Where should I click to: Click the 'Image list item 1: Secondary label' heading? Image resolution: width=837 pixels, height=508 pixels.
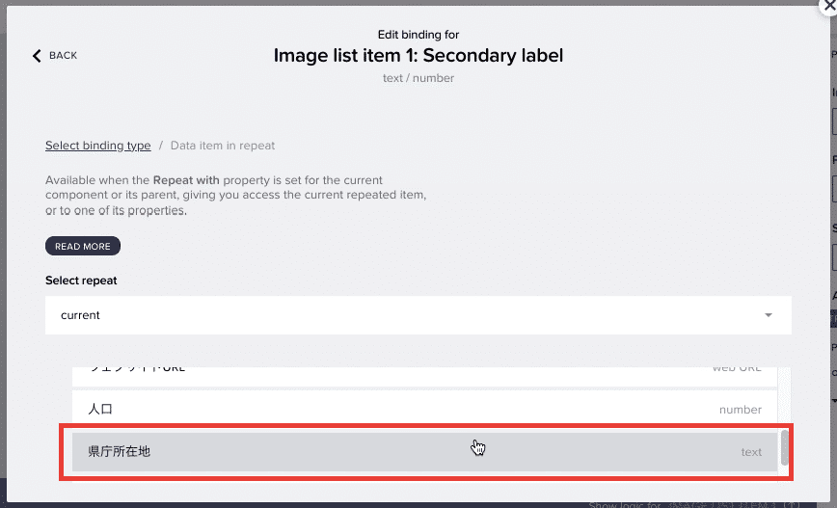pyautogui.click(x=418, y=56)
